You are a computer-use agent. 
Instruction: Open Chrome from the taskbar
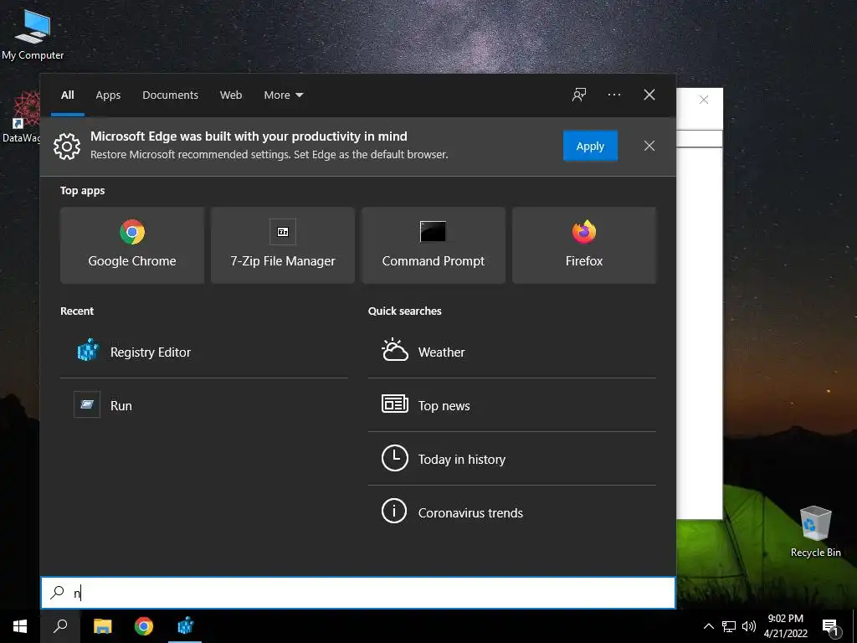tap(144, 626)
